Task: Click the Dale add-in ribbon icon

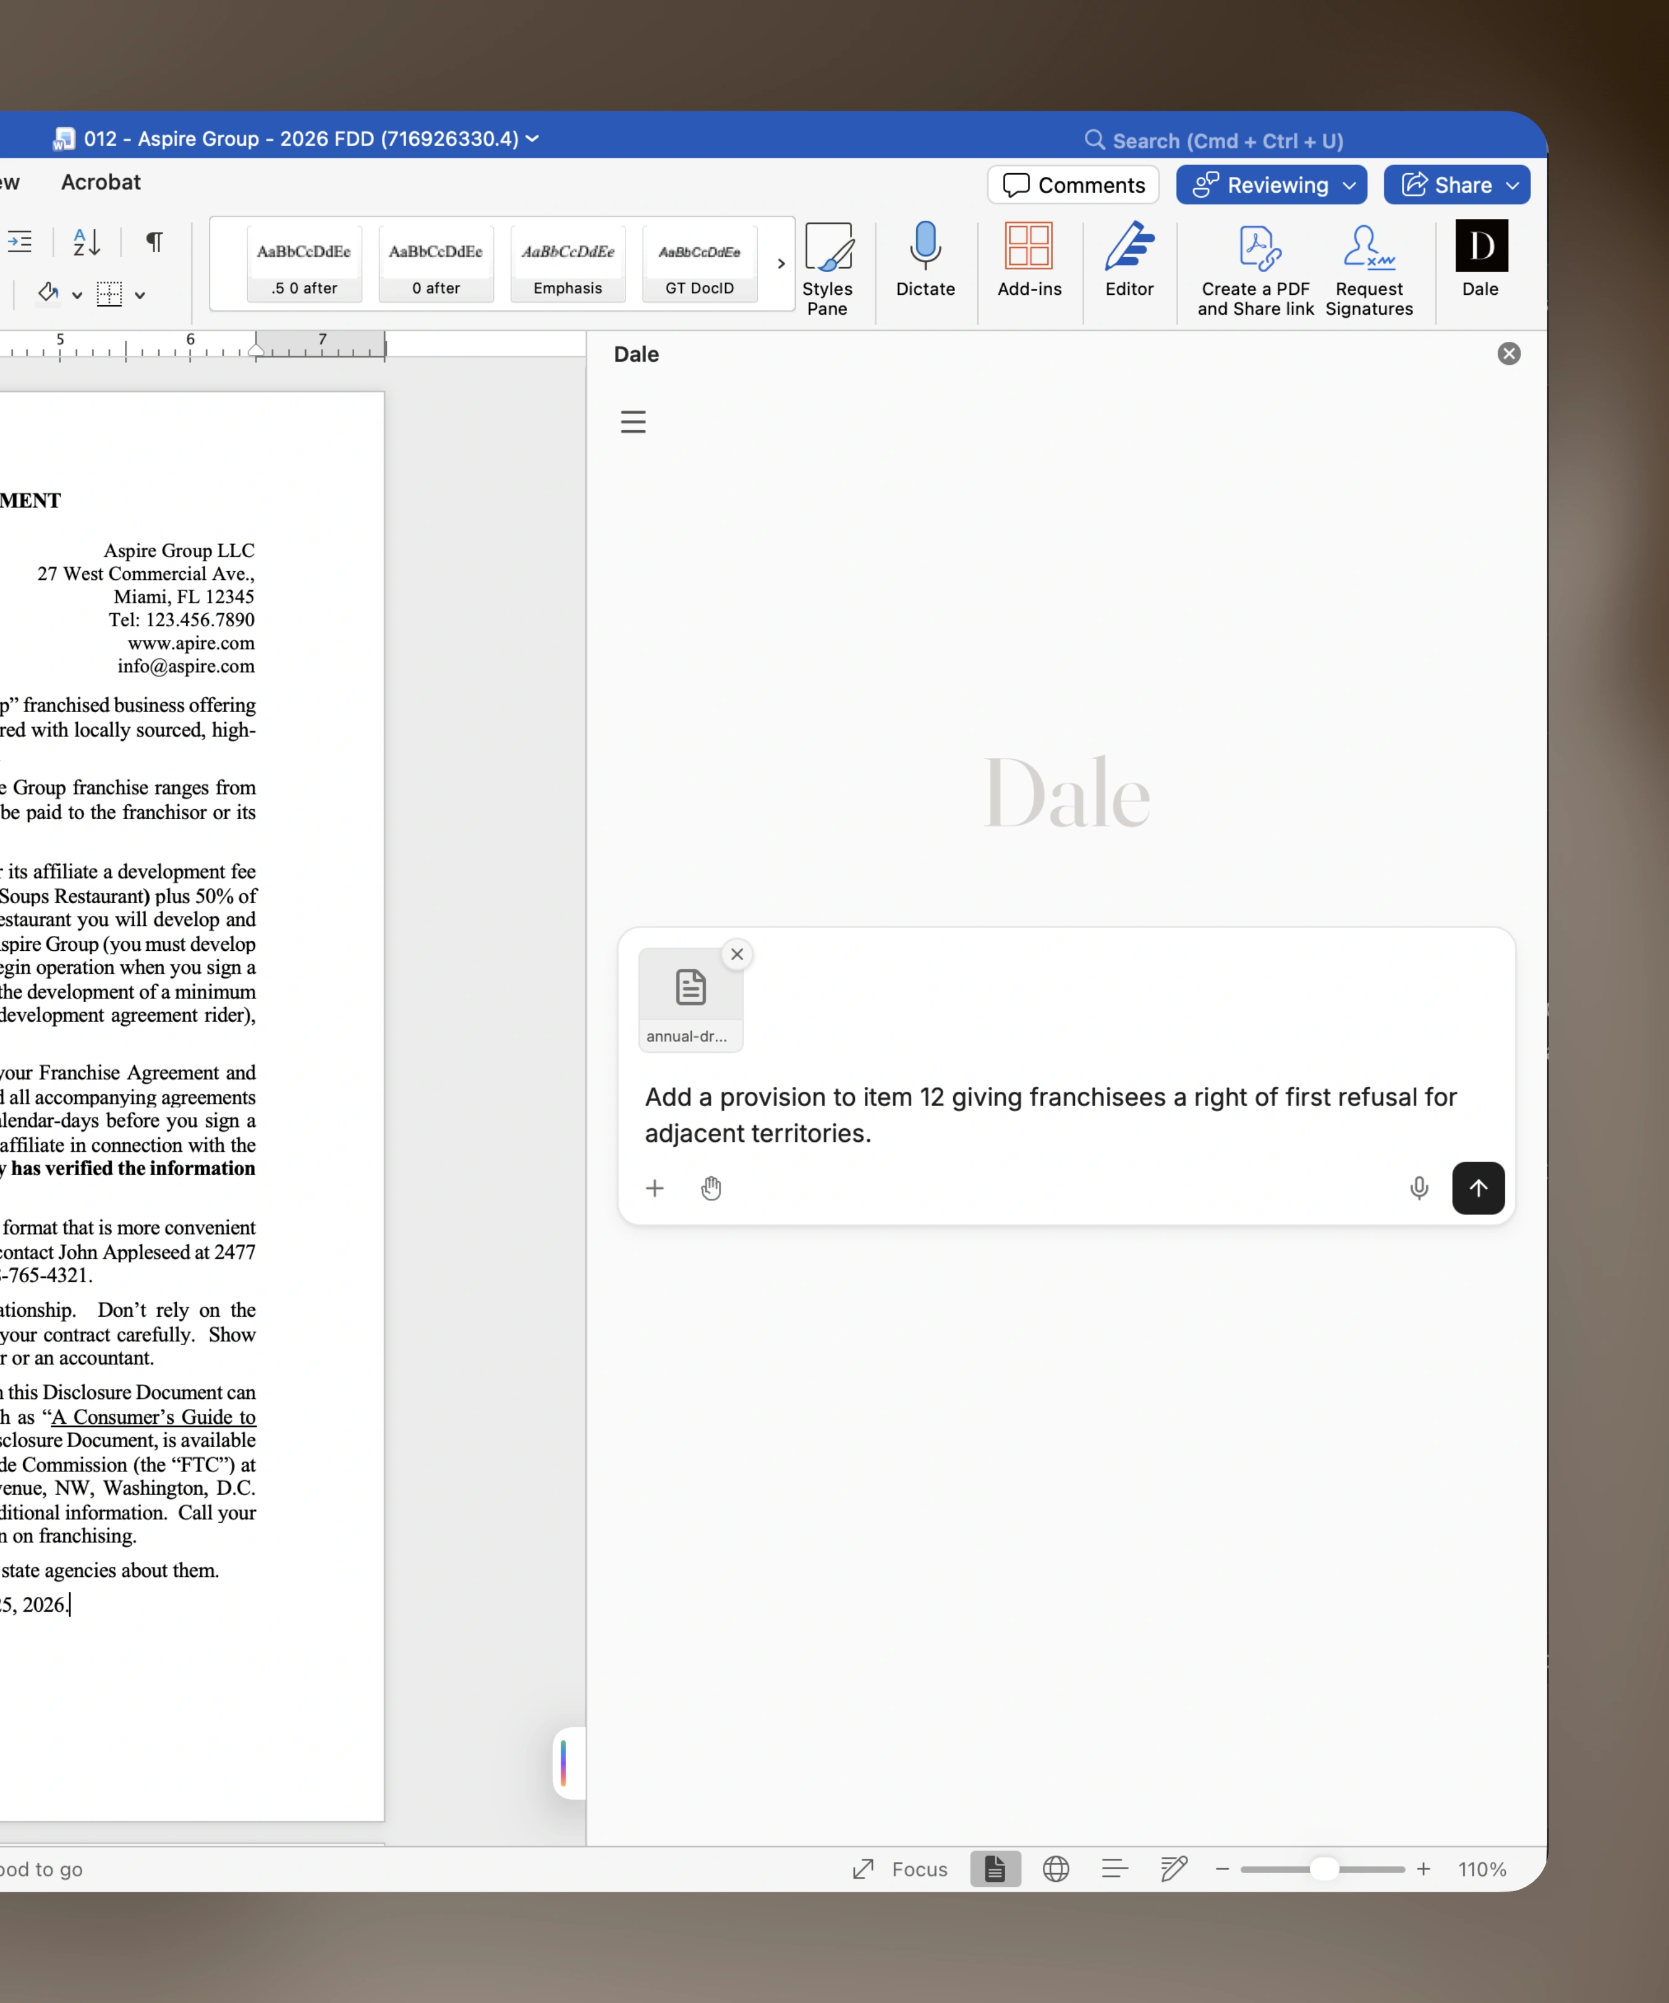Action: (x=1480, y=258)
